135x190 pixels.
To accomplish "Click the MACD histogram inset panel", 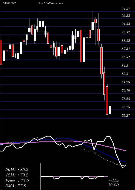I will tap(74, 176).
